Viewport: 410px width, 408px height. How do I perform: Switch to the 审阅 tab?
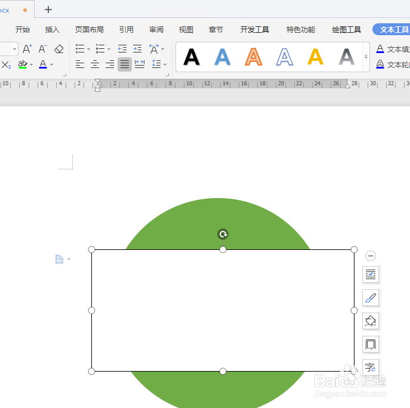[x=156, y=30]
